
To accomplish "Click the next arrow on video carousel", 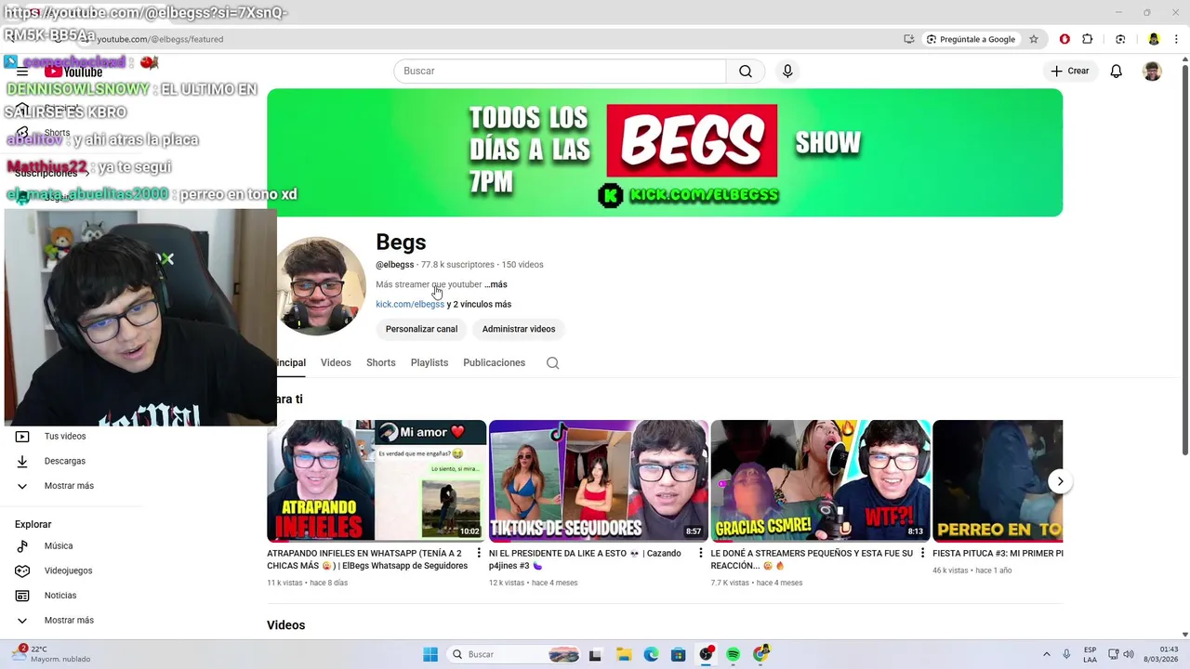I will pyautogui.click(x=1060, y=481).
